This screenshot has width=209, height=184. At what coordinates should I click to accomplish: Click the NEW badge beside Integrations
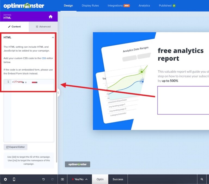pyautogui.click(x=127, y=6)
